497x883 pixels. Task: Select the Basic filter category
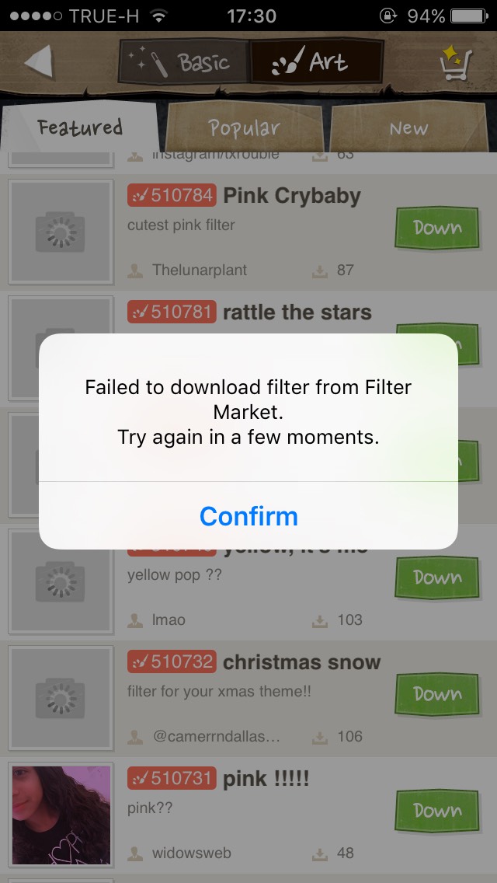184,62
